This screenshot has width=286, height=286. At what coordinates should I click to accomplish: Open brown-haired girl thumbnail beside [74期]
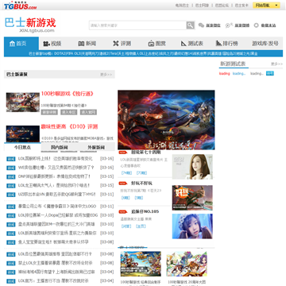(192, 167)
